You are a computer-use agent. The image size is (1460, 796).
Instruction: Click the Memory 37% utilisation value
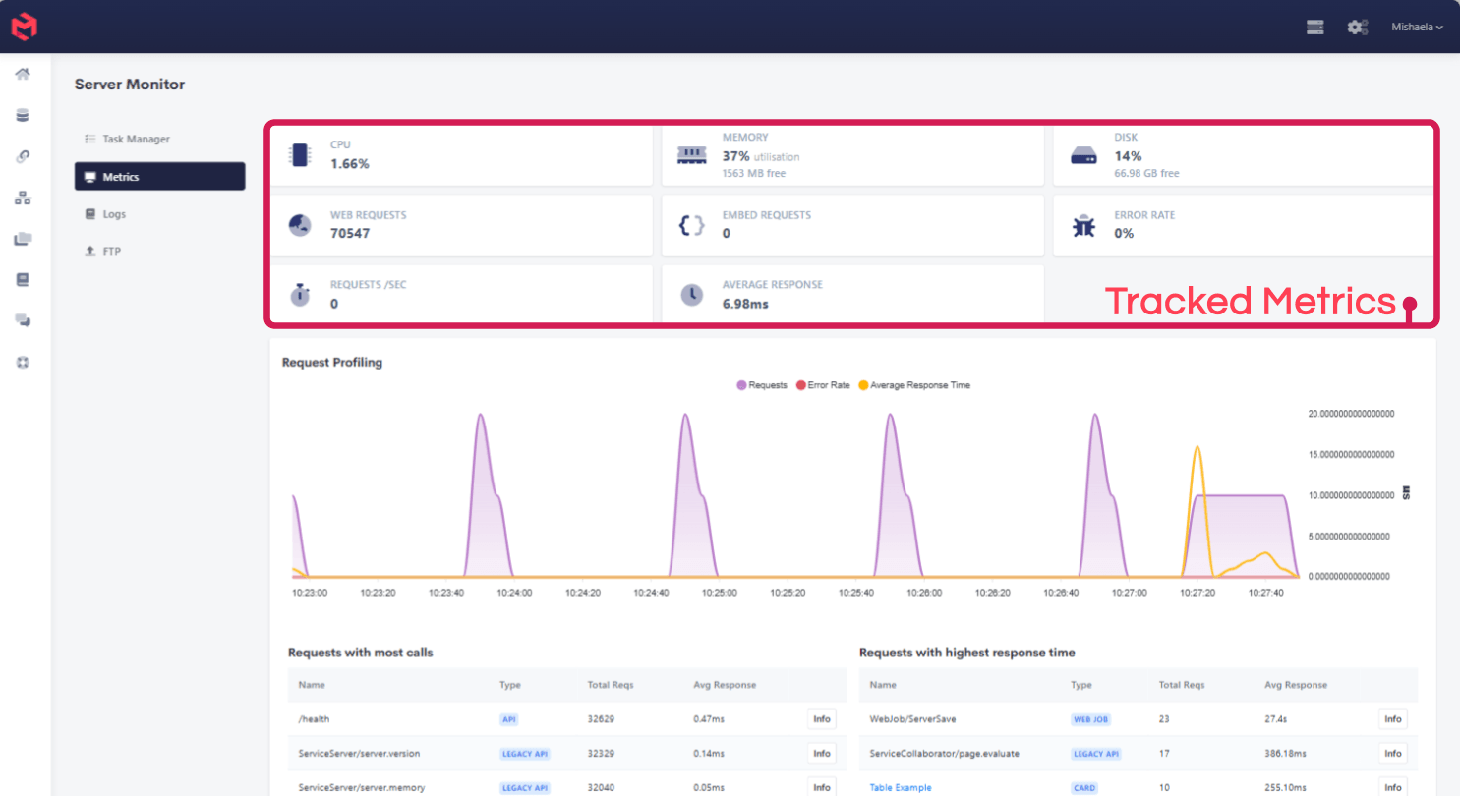[x=761, y=156]
